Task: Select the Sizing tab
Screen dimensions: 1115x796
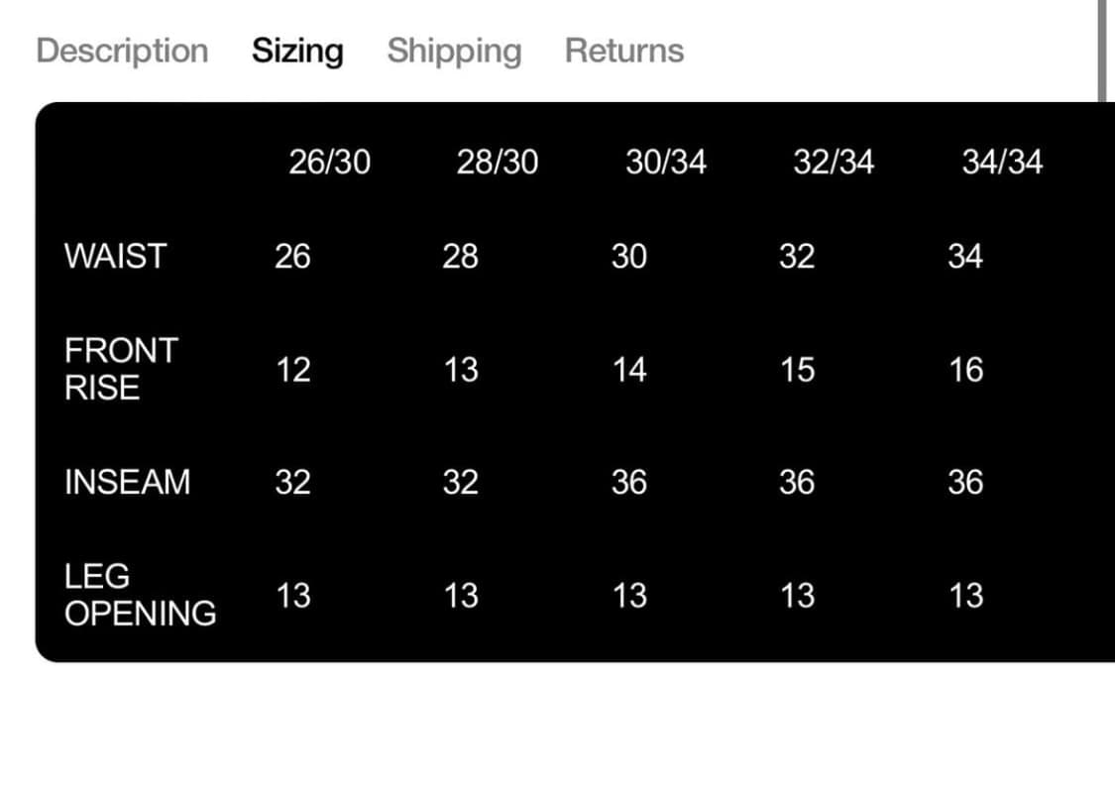Action: point(297,51)
